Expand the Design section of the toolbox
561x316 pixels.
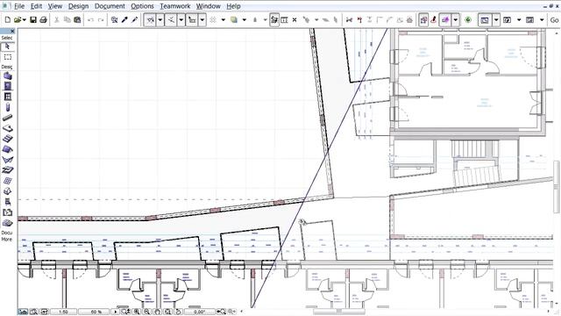pos(7,67)
